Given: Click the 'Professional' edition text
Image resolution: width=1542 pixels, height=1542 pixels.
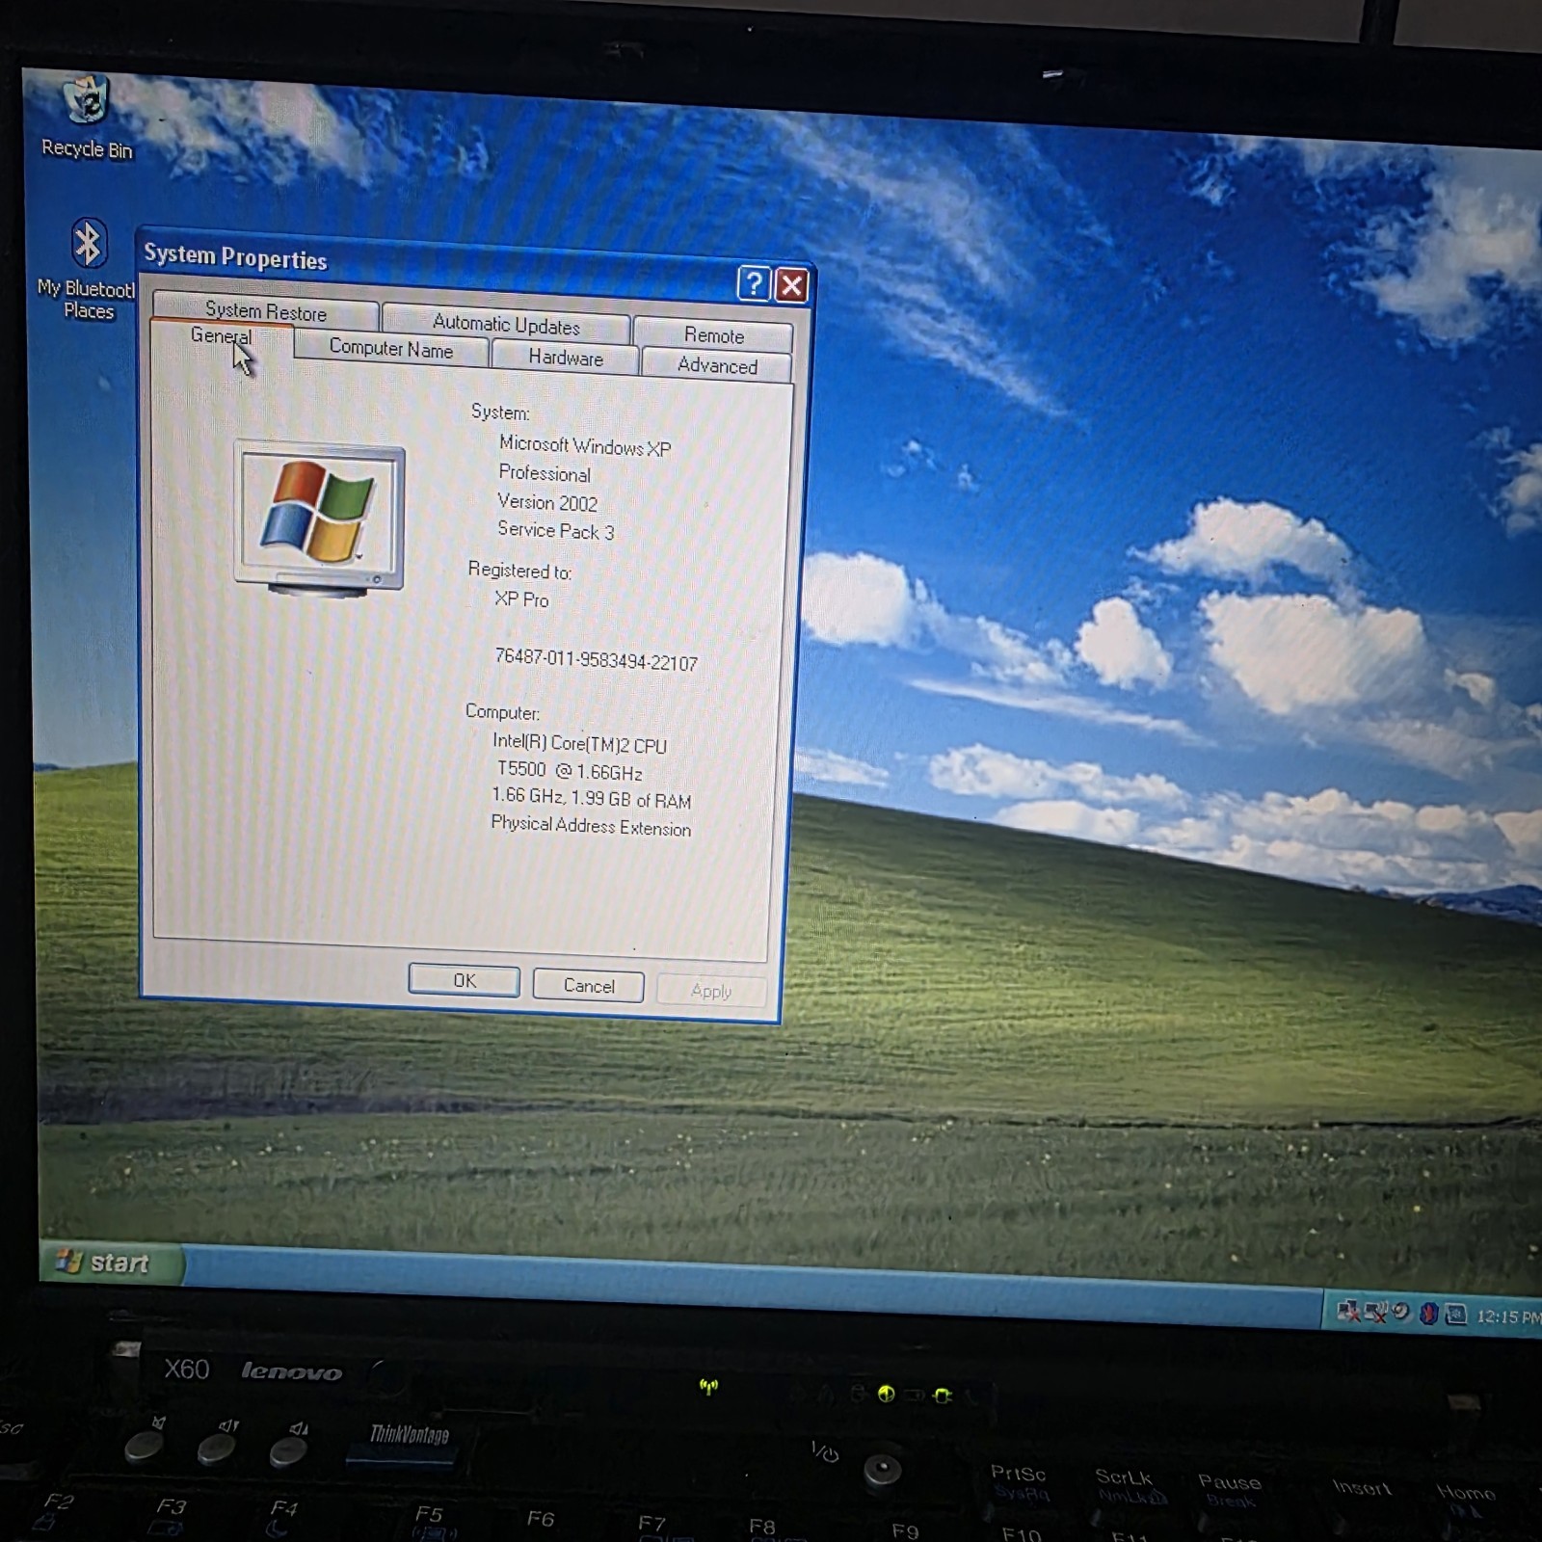Looking at the screenshot, I should (545, 473).
